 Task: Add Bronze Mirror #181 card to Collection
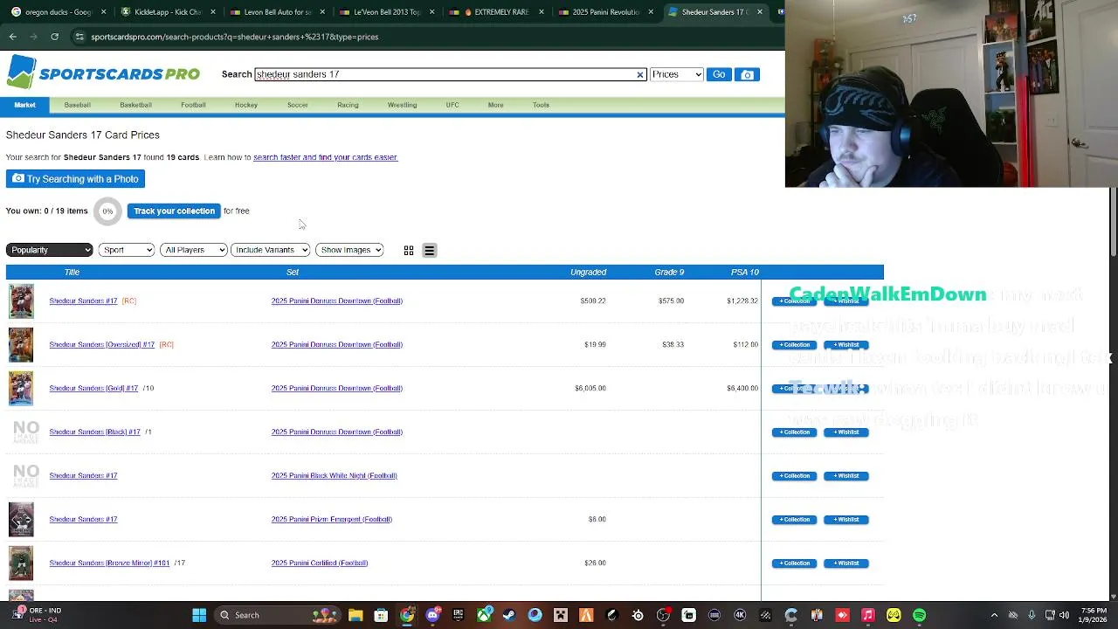794,563
